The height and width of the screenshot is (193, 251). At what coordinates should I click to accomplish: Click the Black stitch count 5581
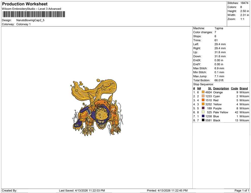(x=208, y=120)
